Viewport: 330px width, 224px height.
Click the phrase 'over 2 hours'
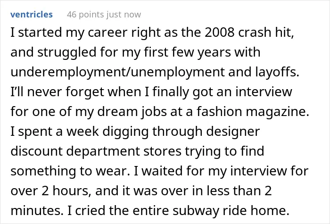(51, 191)
